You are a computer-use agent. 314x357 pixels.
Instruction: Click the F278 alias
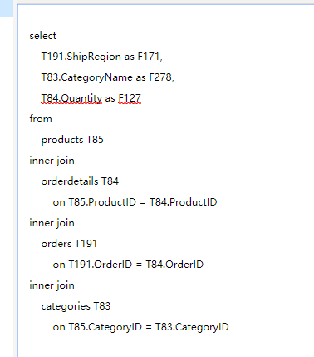pos(160,77)
